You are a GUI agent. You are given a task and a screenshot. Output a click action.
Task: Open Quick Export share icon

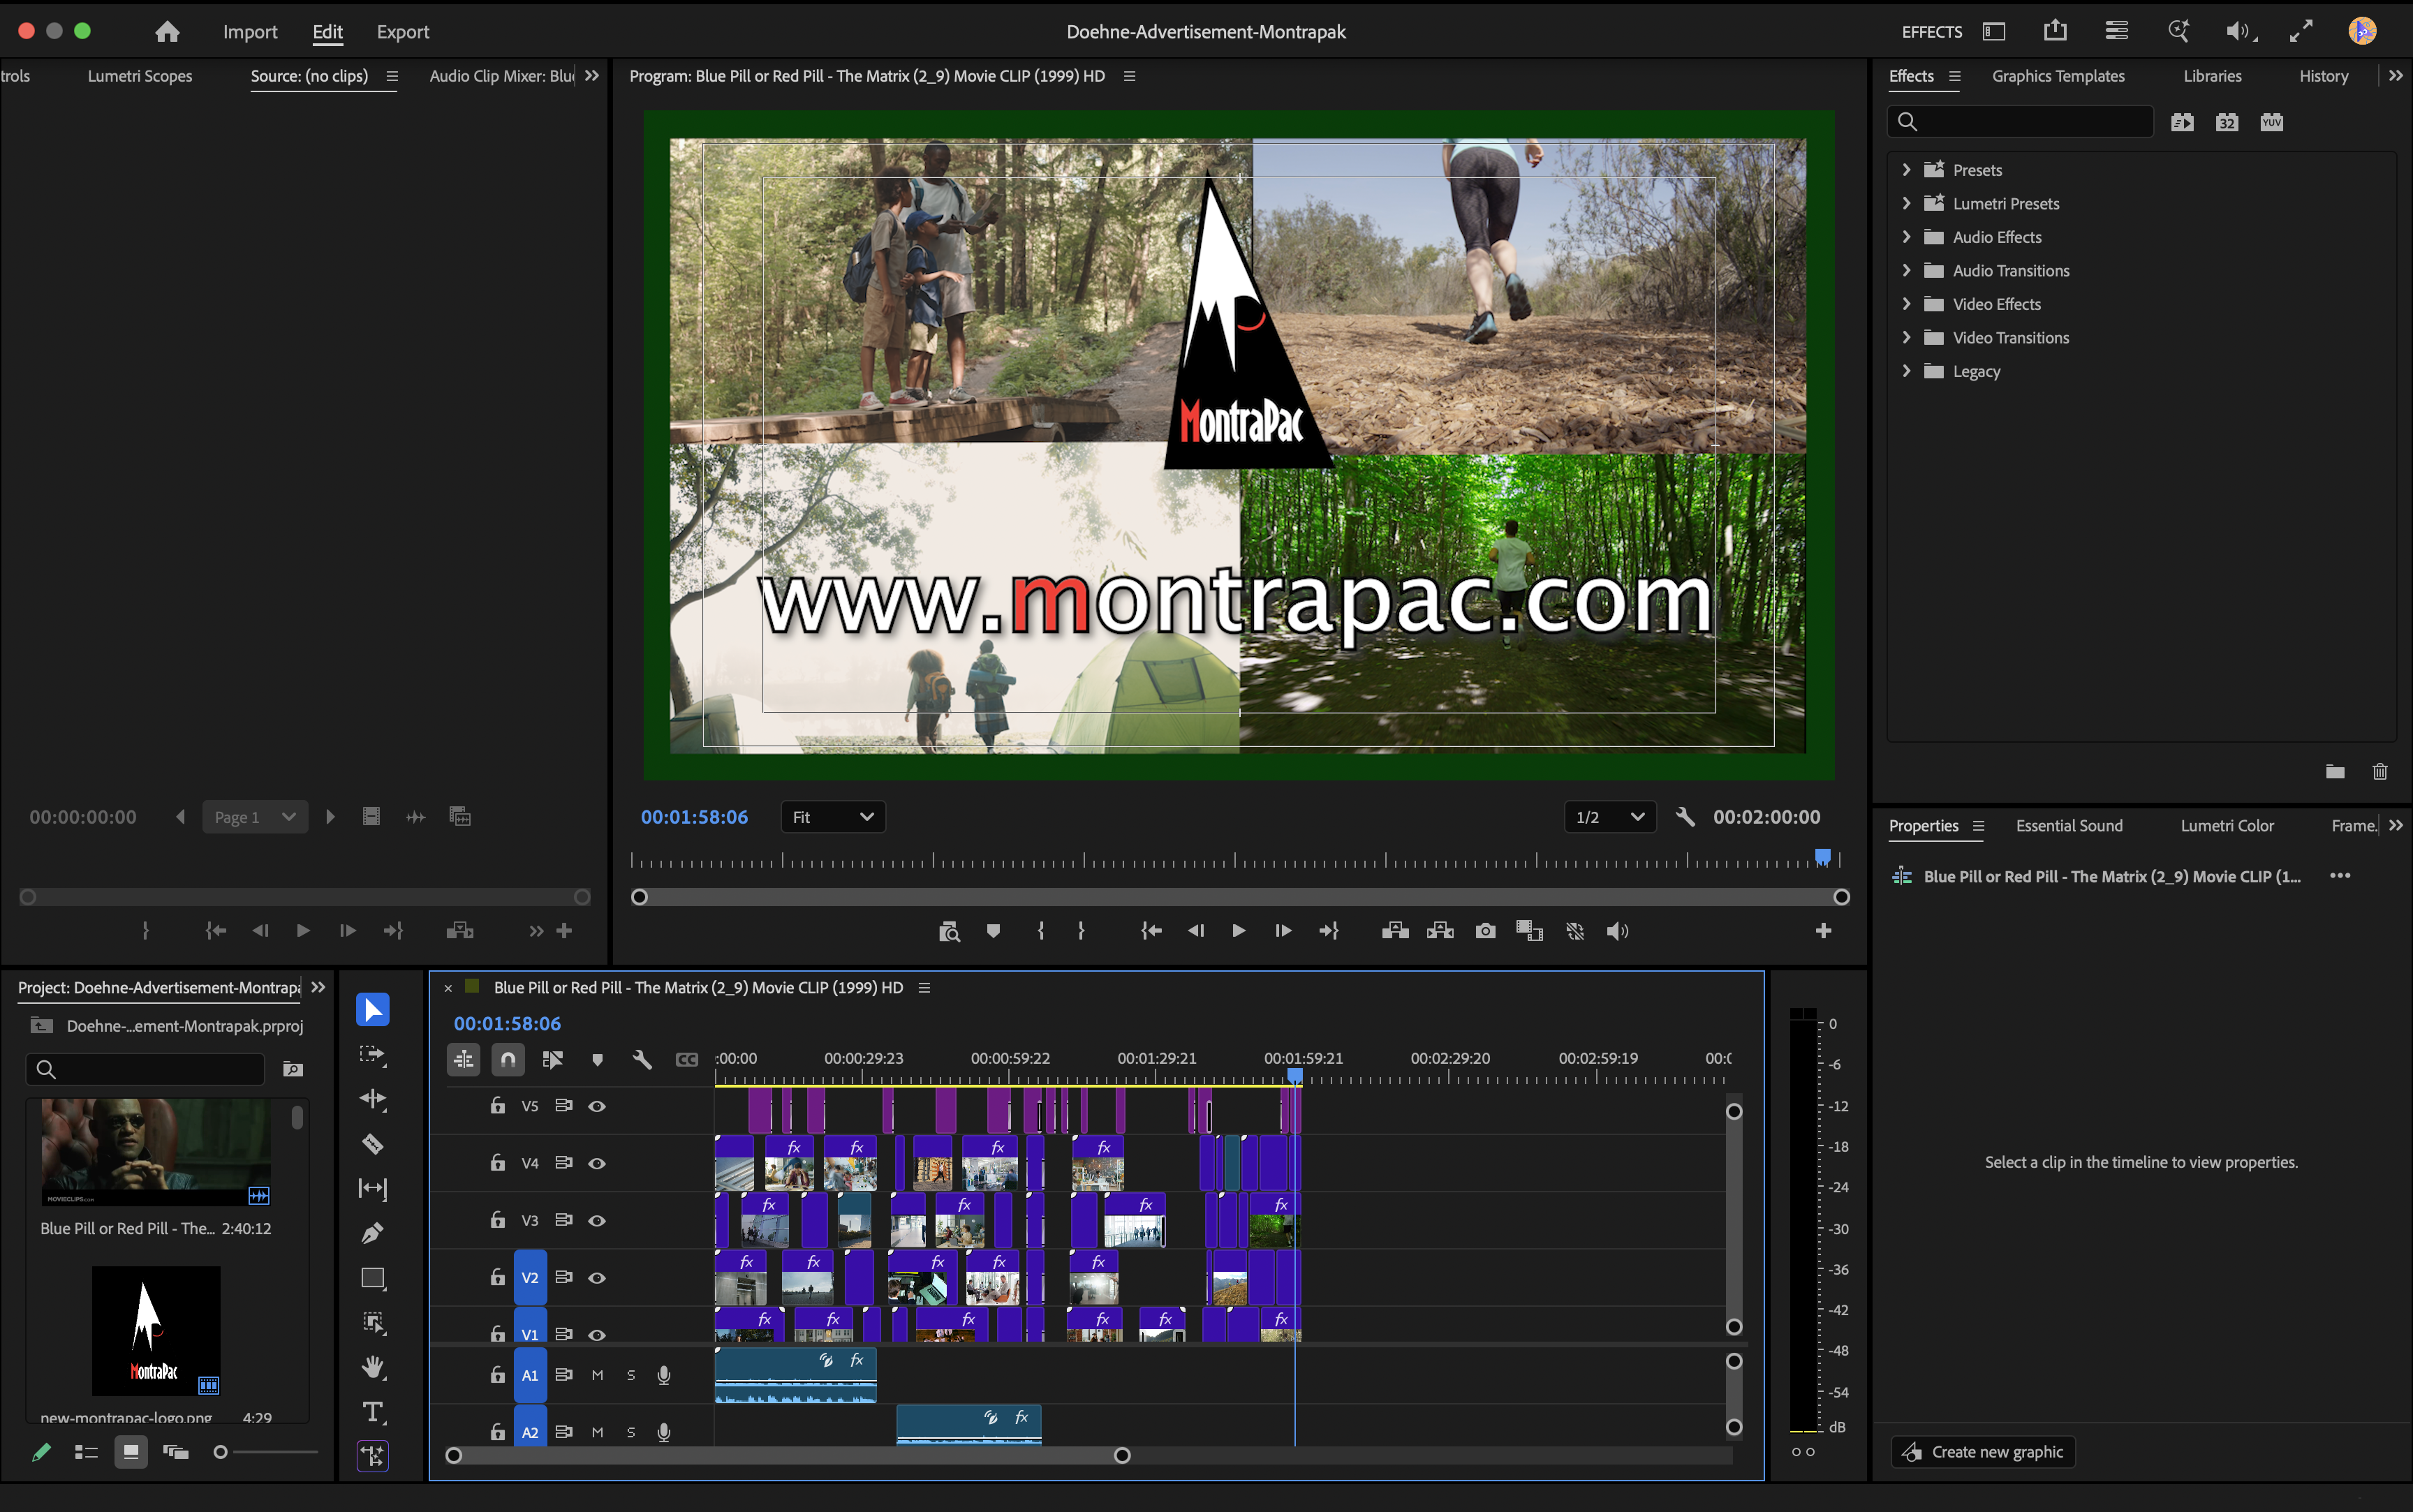click(x=2055, y=31)
